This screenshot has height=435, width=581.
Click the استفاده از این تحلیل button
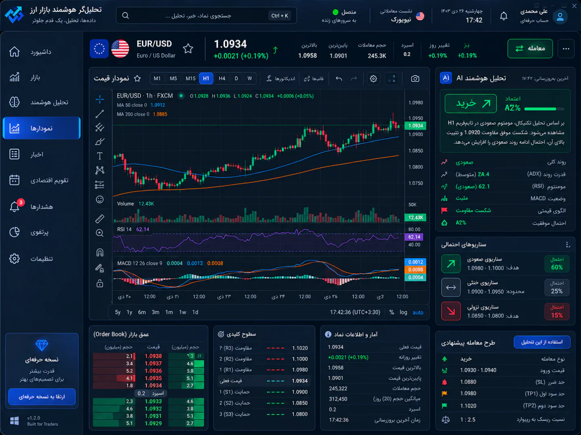(542, 342)
